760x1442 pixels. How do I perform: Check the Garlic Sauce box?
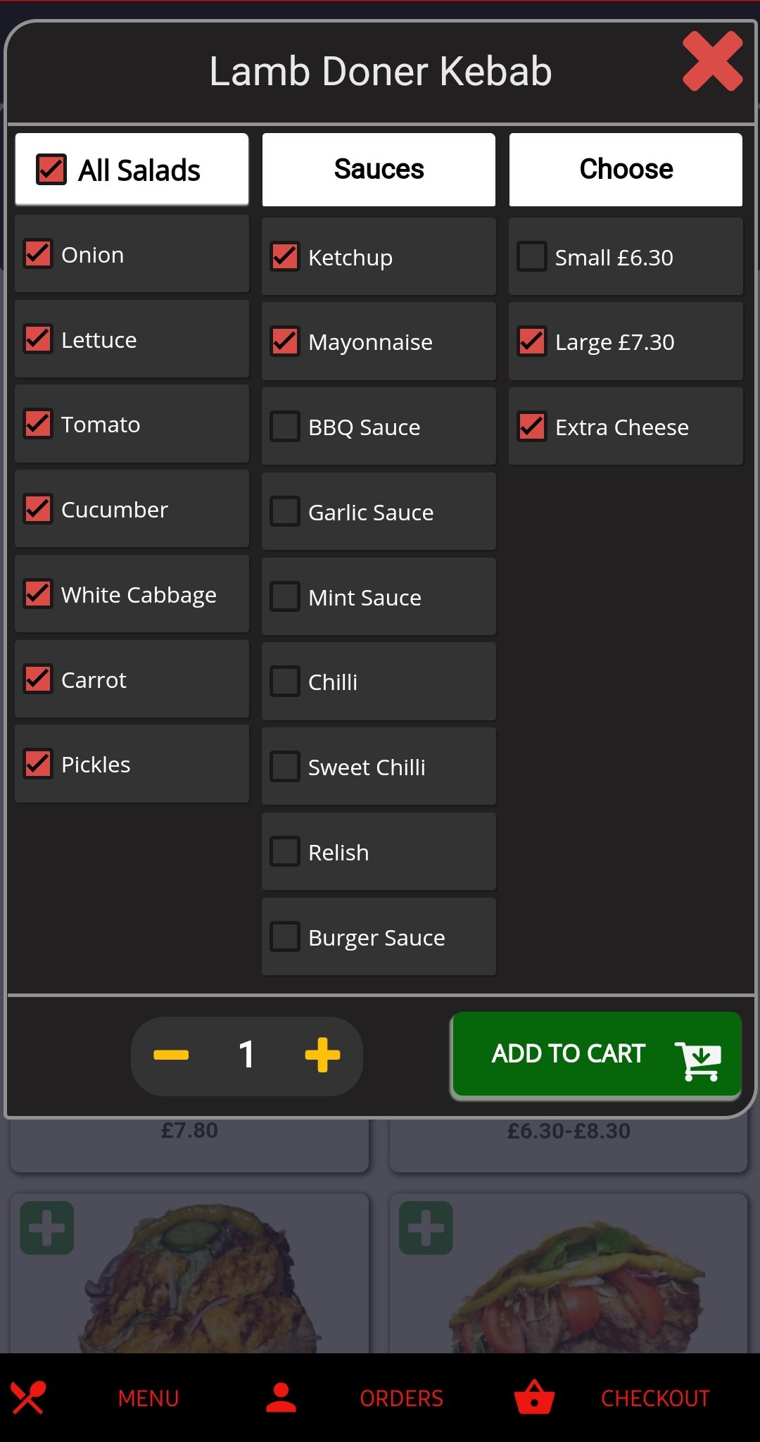click(285, 512)
